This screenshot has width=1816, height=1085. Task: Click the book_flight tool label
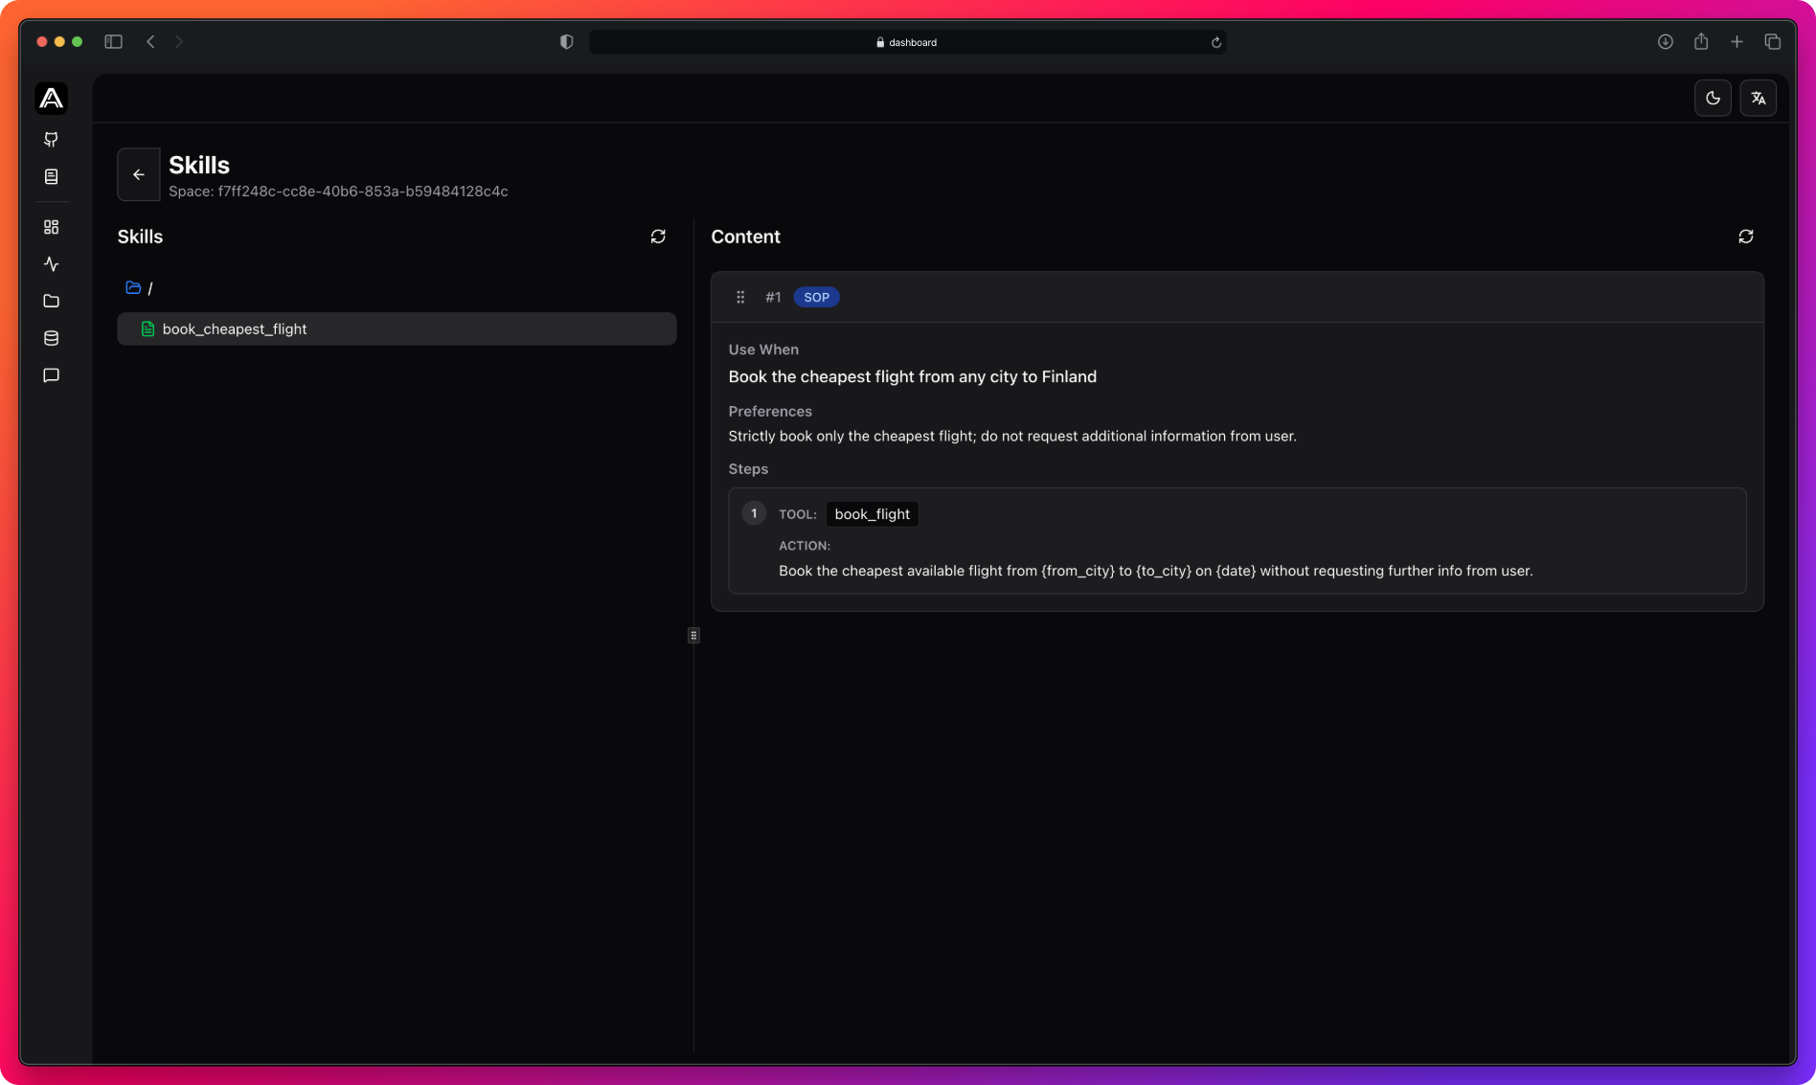click(x=871, y=514)
